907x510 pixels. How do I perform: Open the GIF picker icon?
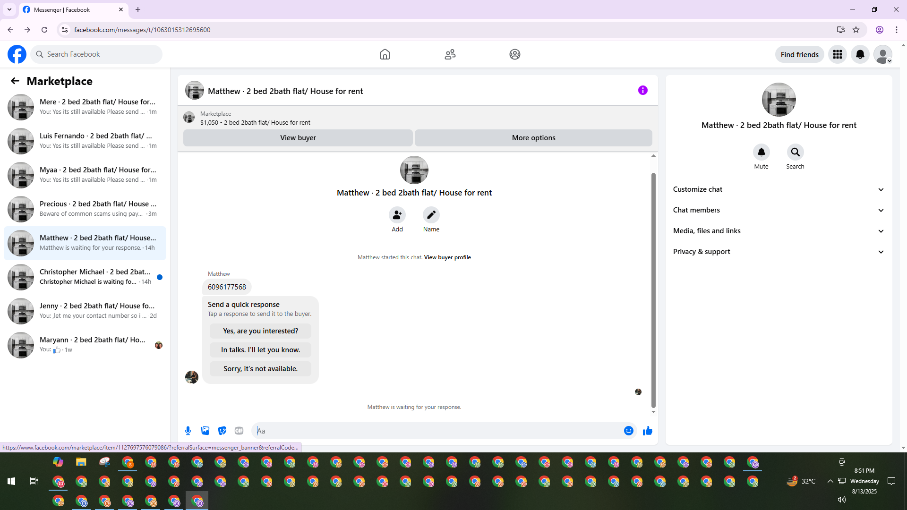(x=239, y=431)
